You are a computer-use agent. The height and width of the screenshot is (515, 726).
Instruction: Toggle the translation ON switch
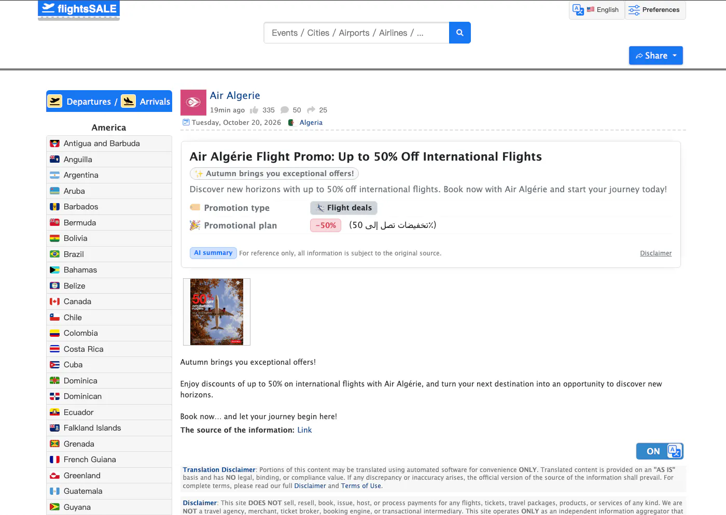click(660, 451)
